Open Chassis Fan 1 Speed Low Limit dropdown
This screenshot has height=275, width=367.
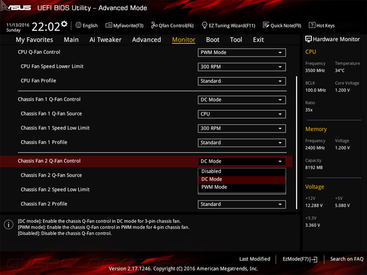[x=242, y=128]
